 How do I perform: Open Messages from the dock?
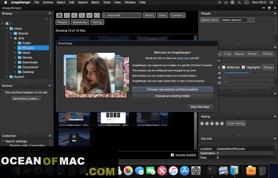pyautogui.click(x=139, y=171)
